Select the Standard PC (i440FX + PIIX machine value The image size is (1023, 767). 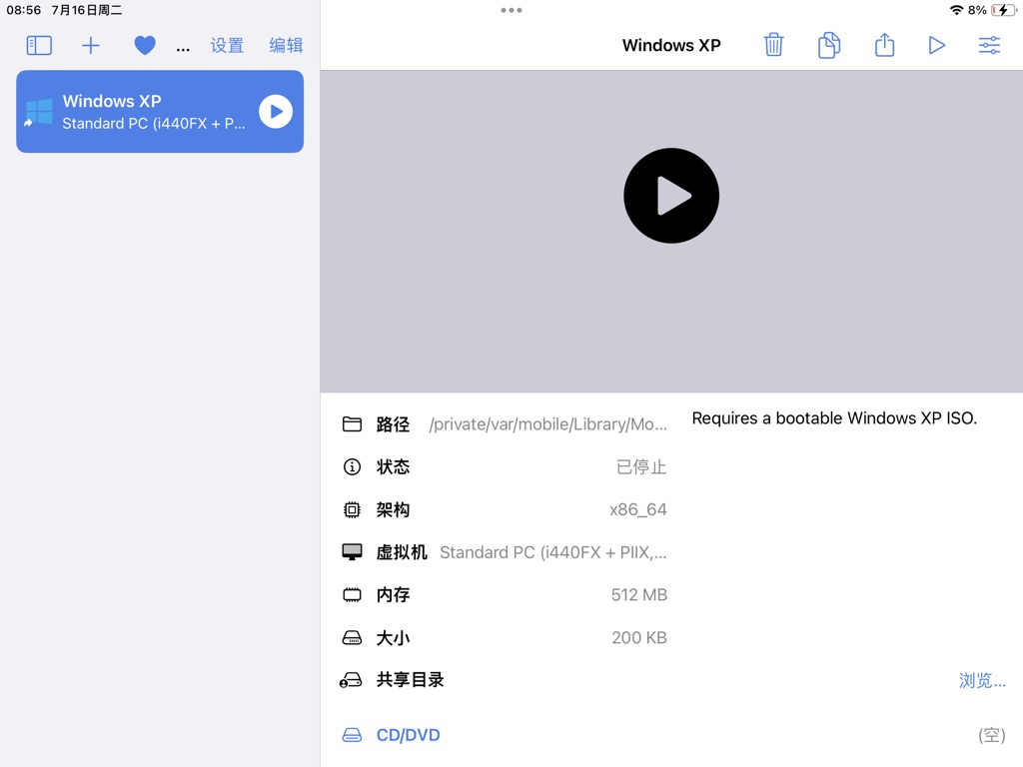(553, 552)
